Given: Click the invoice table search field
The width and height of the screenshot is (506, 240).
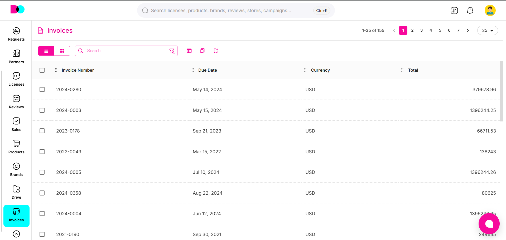Looking at the screenshot, I should [x=126, y=51].
